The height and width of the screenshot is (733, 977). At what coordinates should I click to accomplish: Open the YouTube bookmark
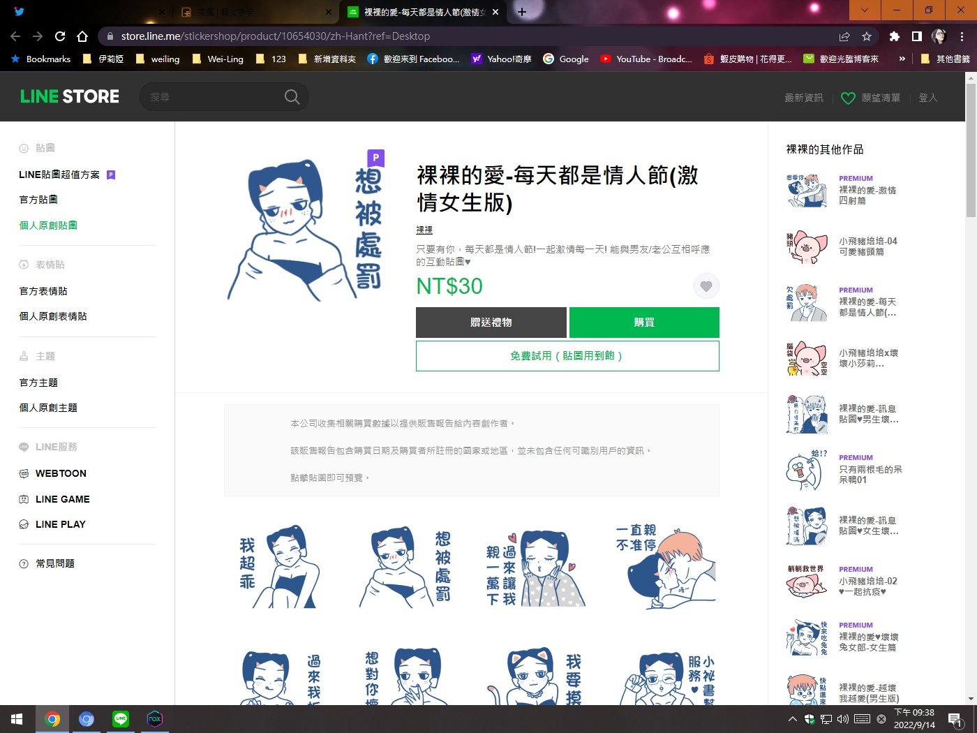coord(646,59)
